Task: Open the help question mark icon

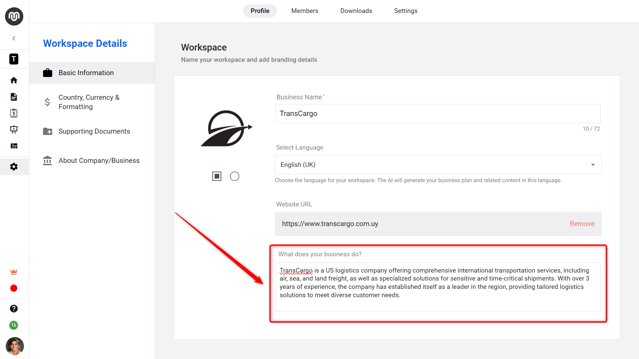Action: pyautogui.click(x=14, y=308)
